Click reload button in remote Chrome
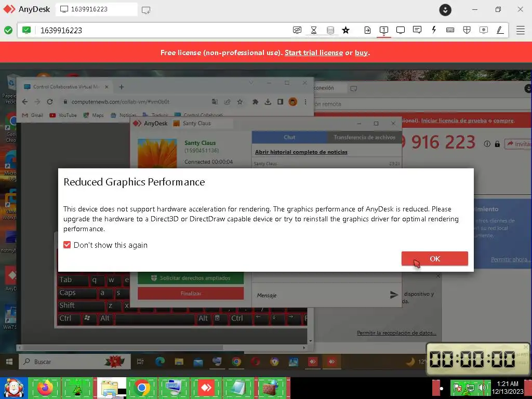 (x=50, y=101)
